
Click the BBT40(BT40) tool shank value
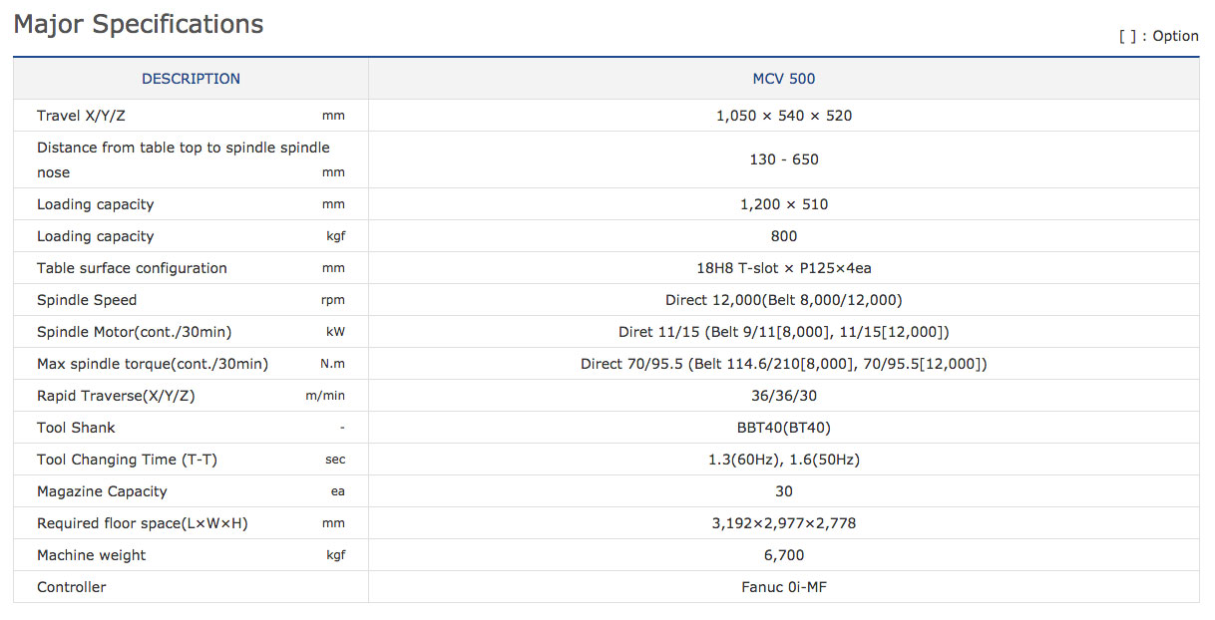tap(783, 428)
